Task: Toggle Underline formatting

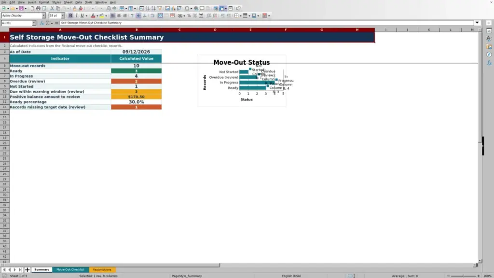Action: point(82,16)
